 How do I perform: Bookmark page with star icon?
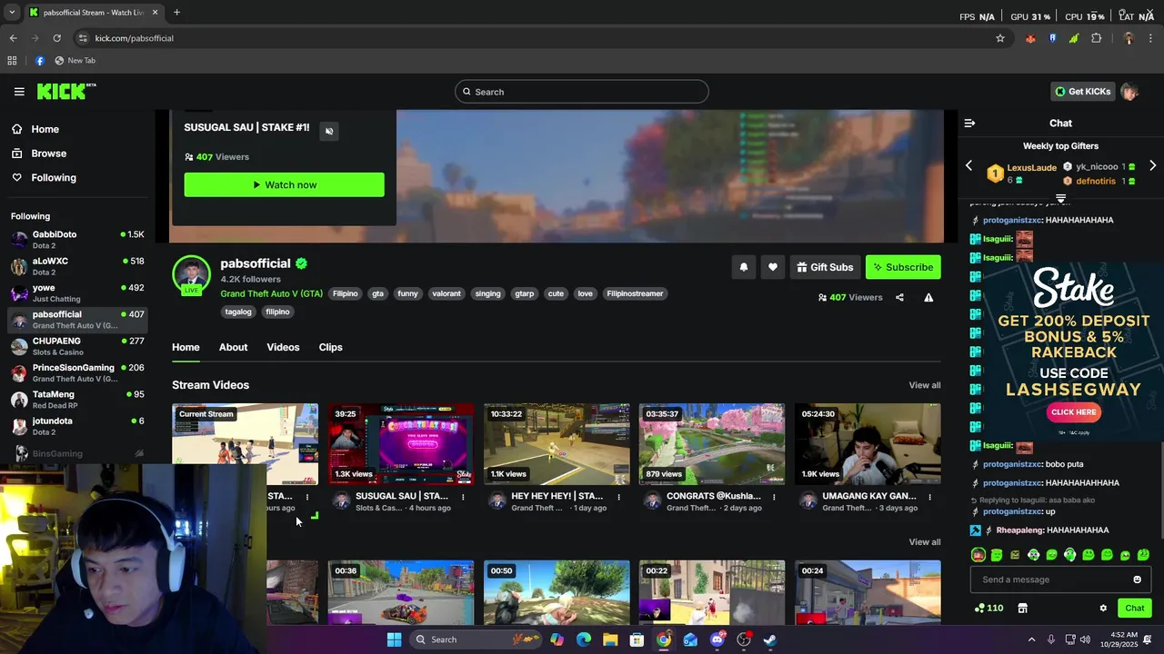click(1000, 38)
